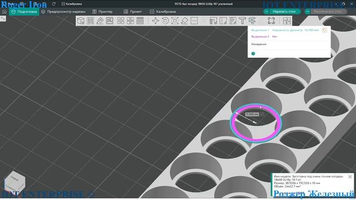Image resolution: width=356 pixels, height=200 pixels.
Task: Collapse the sidebar with the arrows icon
Action: click(3, 18)
